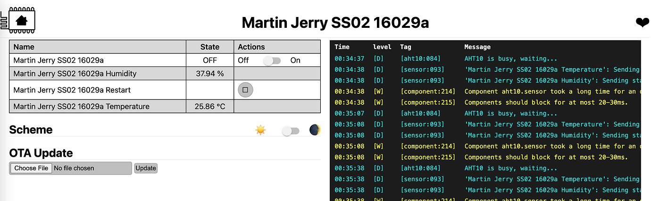The height and width of the screenshot is (201, 651).
Task: Click the log Time column header
Action: (x=342, y=47)
